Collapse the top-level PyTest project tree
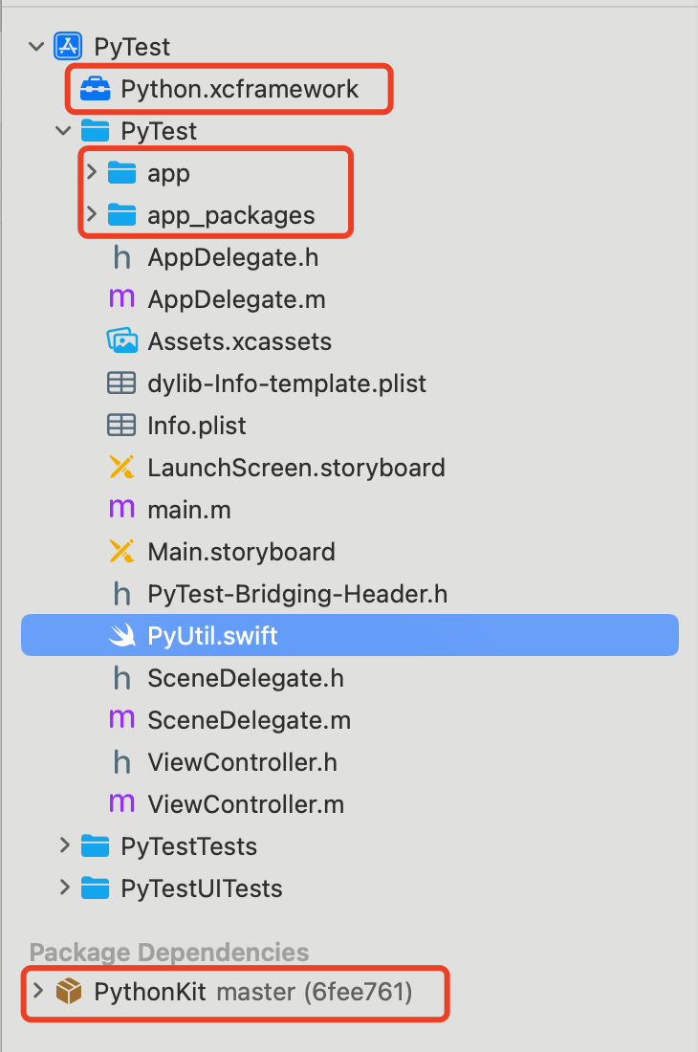 34,46
